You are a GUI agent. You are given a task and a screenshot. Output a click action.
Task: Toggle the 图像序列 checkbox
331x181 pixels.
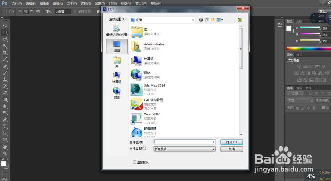[134, 162]
